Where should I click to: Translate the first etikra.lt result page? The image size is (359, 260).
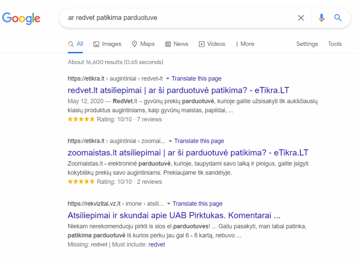click(x=196, y=79)
